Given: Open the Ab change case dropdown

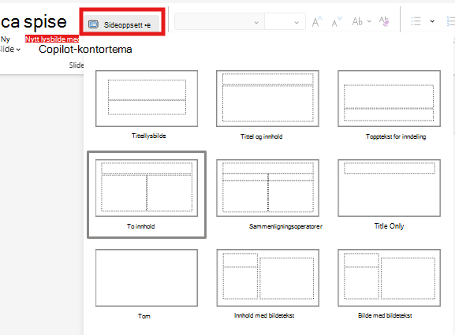Looking at the screenshot, I should pos(361,21).
